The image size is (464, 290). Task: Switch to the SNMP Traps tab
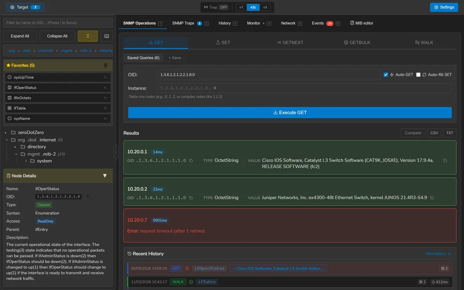tap(190, 23)
